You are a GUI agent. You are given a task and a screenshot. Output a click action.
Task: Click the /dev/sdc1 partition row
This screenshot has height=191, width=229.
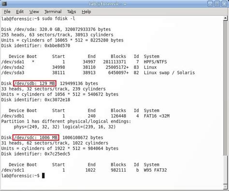point(84,170)
